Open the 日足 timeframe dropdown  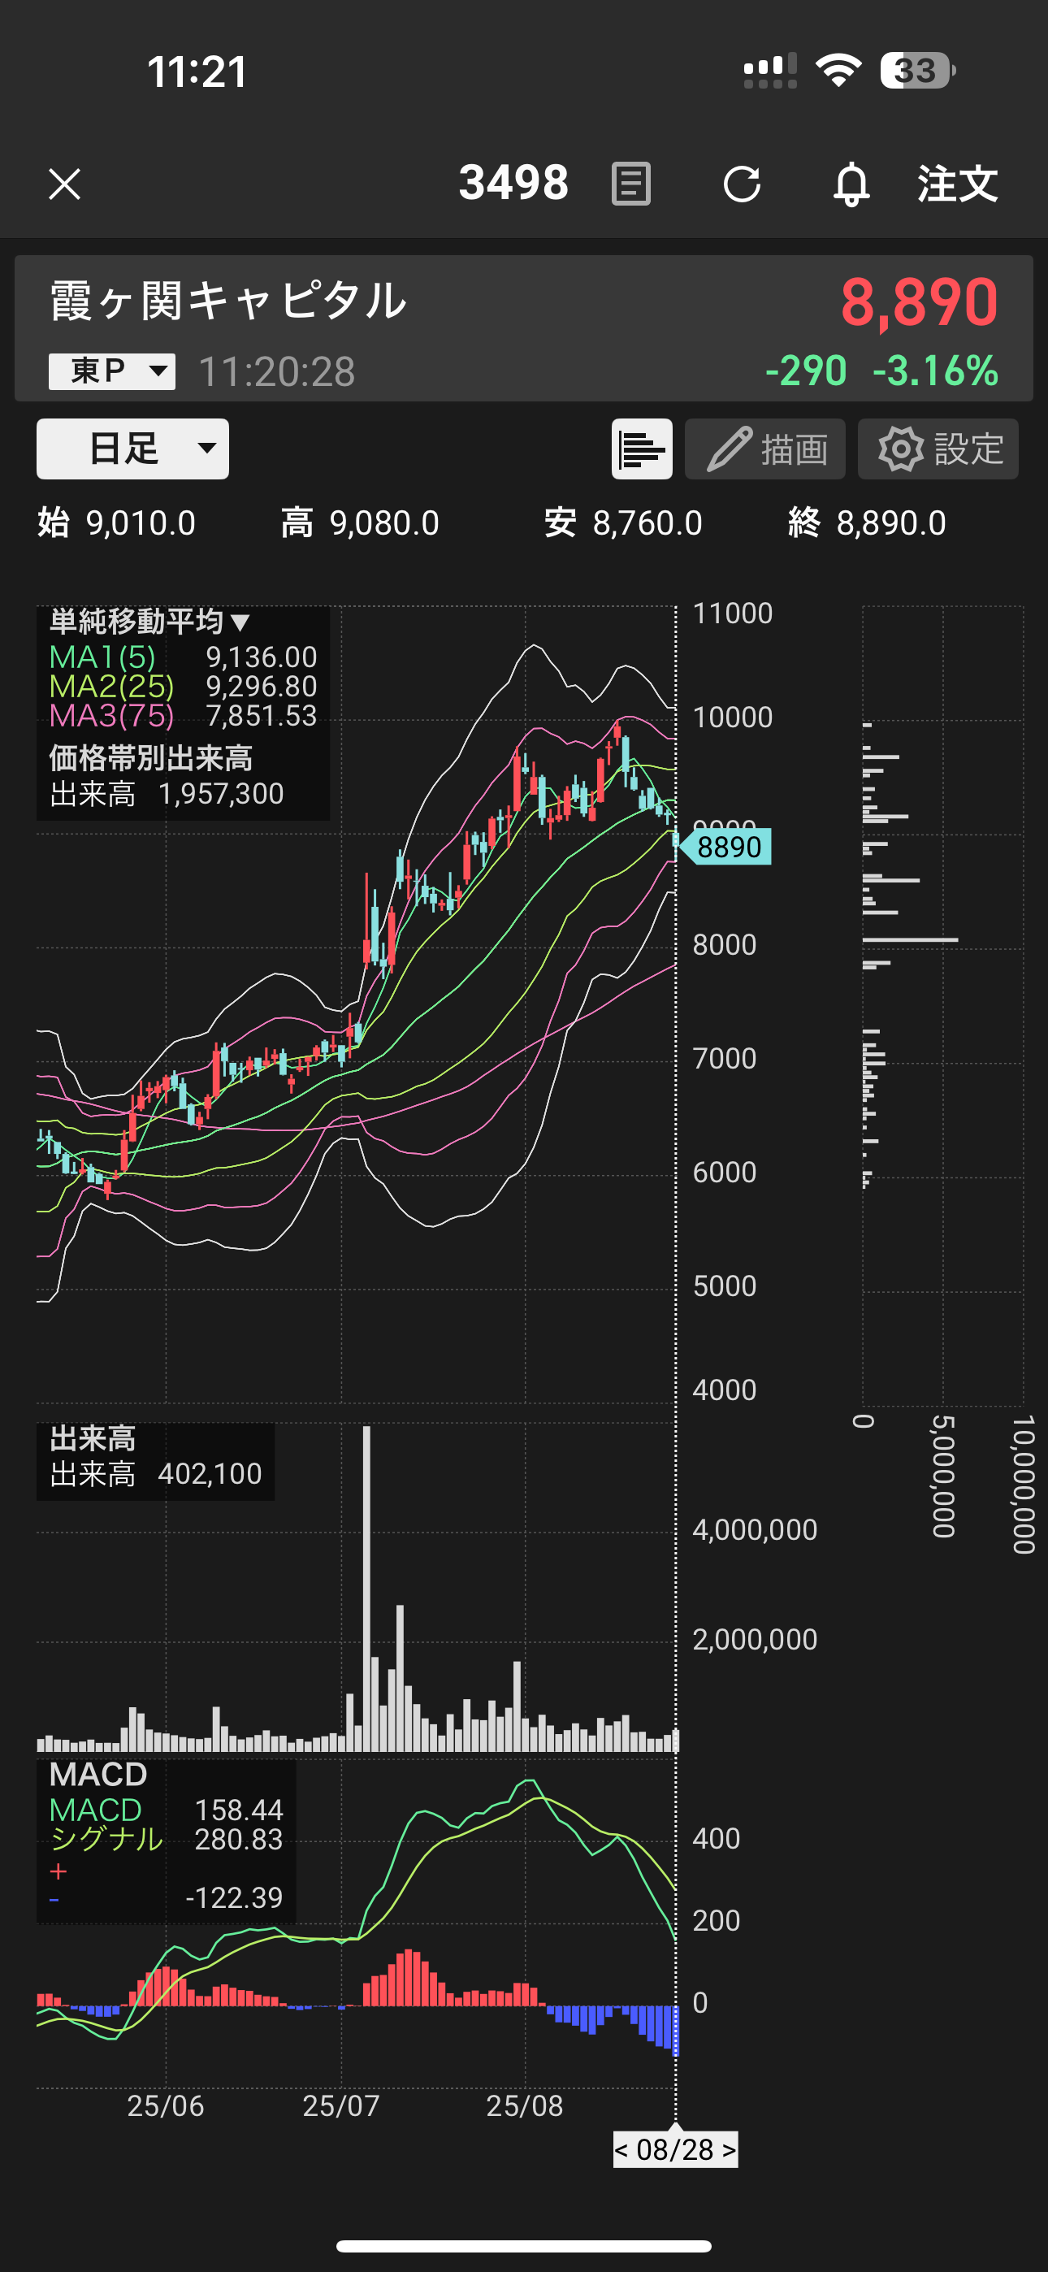tap(132, 449)
